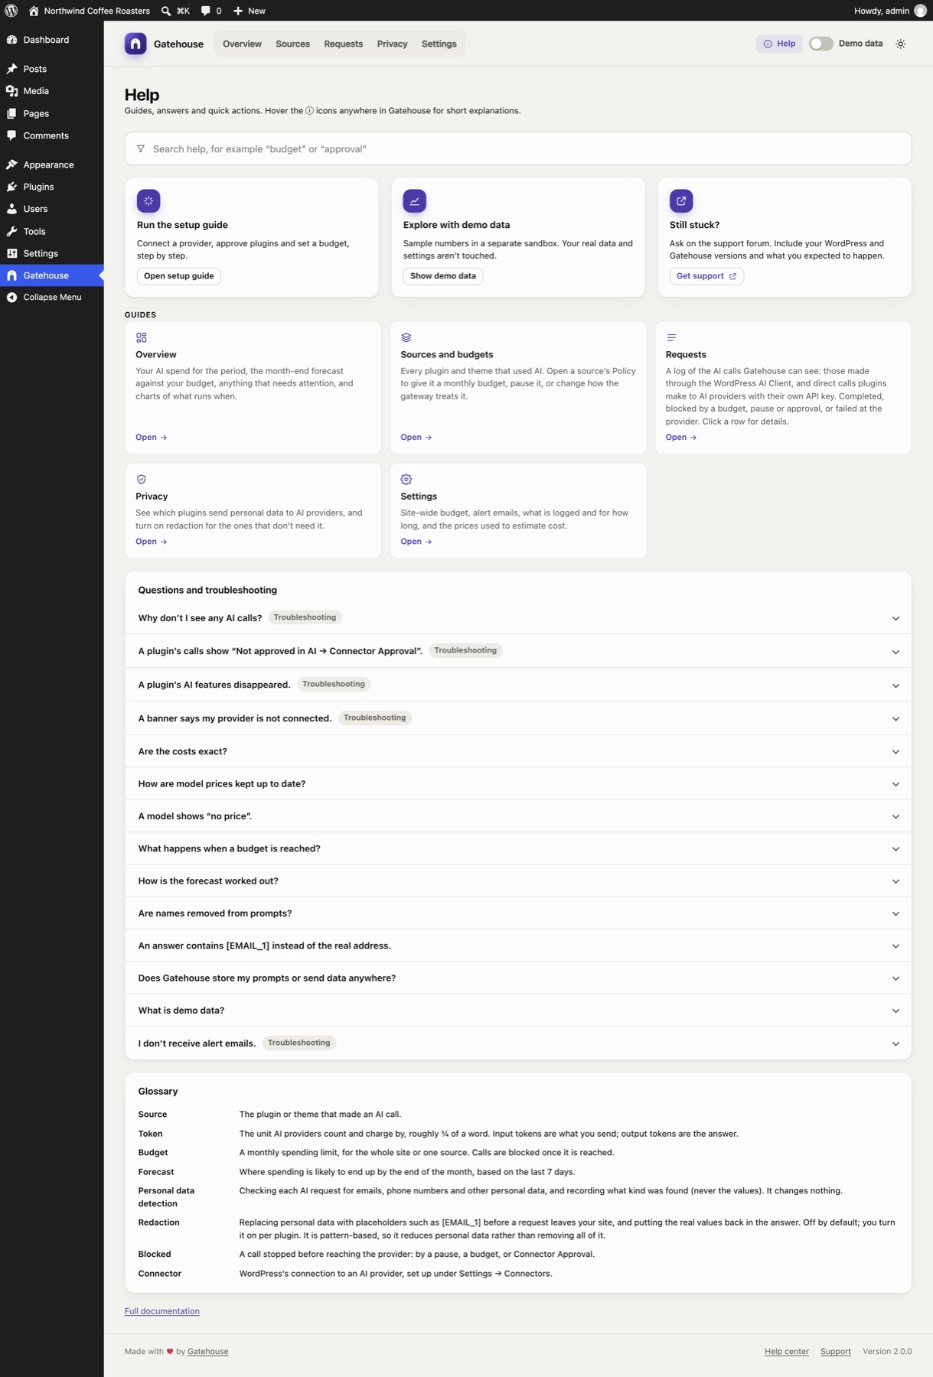Open the Overview tab in Gatehouse nav
This screenshot has height=1377, width=933.
tap(242, 44)
